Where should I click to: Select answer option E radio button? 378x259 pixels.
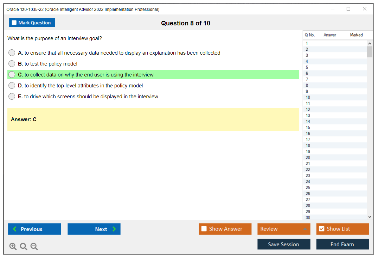pos(12,96)
